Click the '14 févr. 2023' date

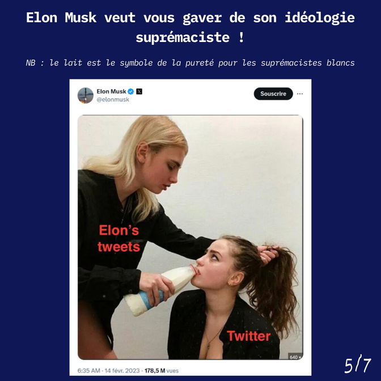[x=122, y=371]
